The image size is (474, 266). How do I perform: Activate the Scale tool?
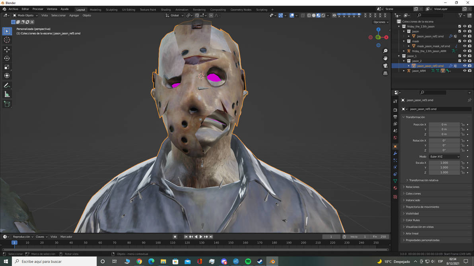[x=7, y=67]
